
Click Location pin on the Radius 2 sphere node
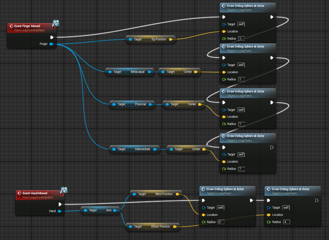pos(203,215)
